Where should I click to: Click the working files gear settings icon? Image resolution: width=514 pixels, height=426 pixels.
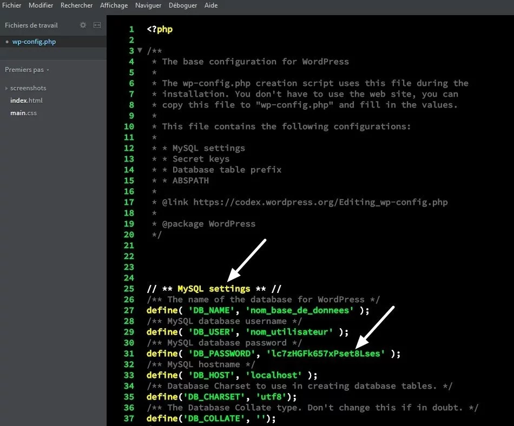83,25
